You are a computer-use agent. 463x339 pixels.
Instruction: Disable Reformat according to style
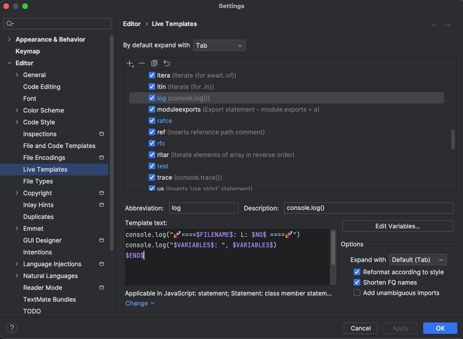357,272
